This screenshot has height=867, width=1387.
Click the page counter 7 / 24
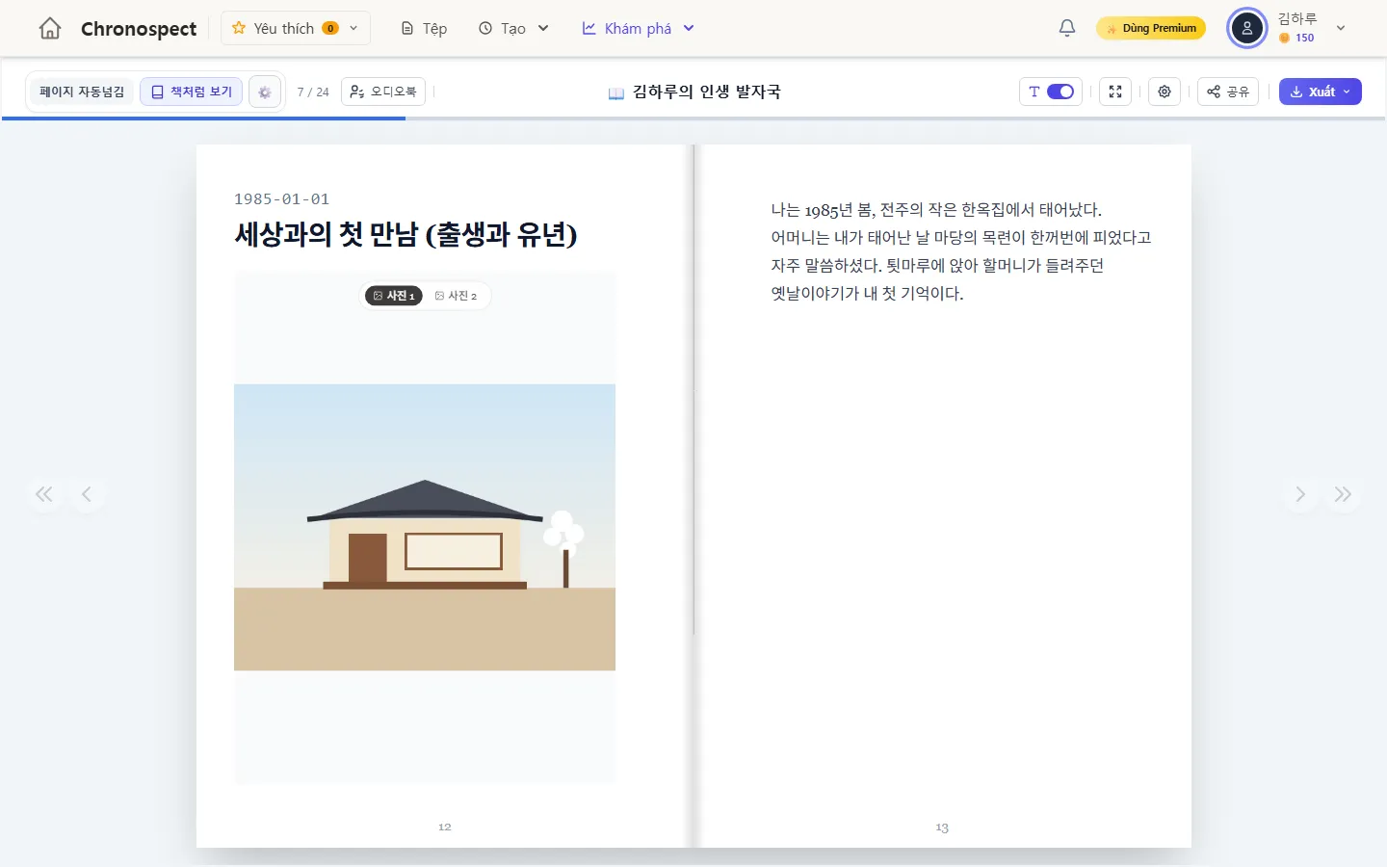313,92
